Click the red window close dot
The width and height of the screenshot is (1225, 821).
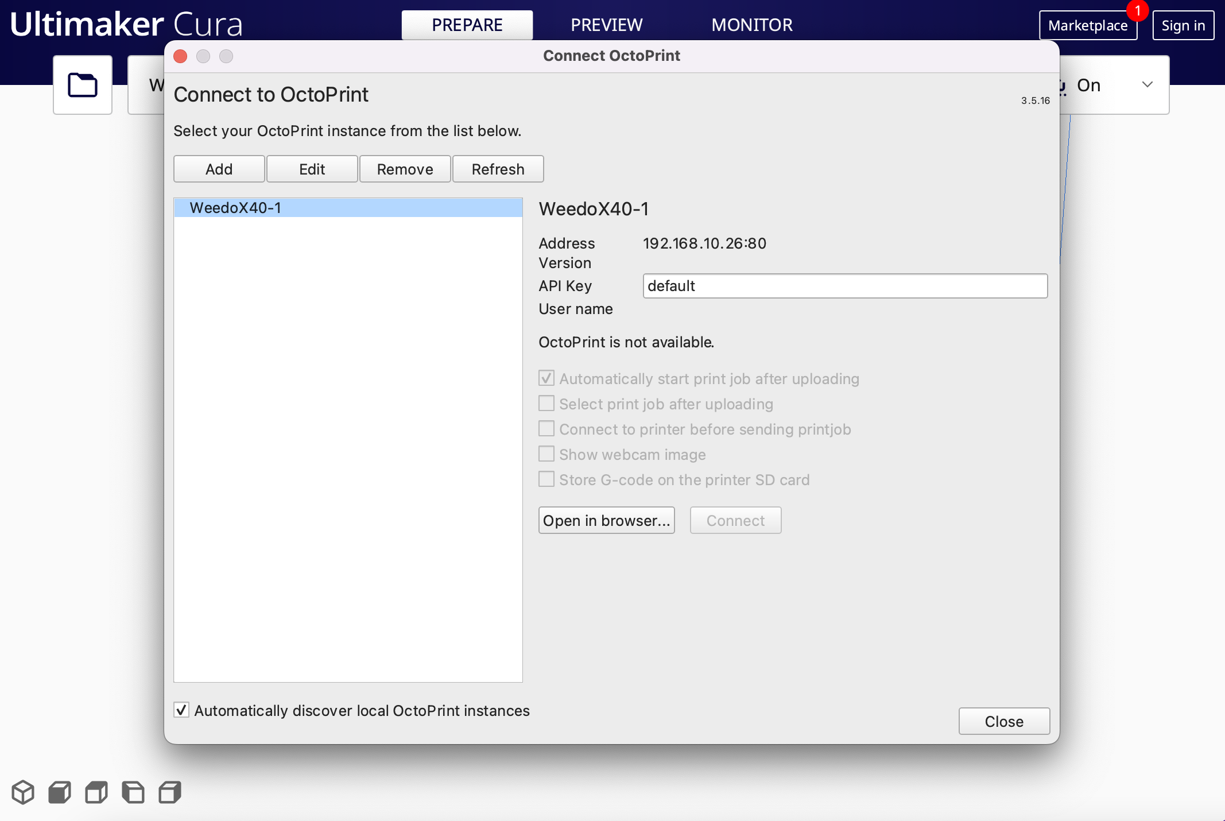point(180,56)
